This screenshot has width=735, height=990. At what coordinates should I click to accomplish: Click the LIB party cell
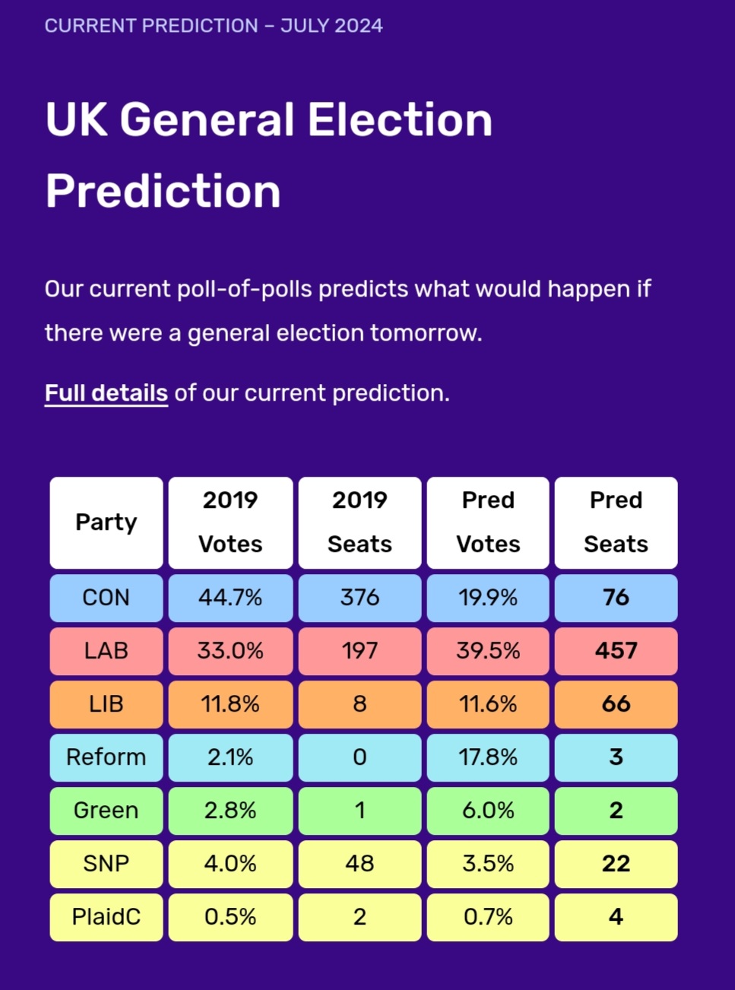(x=106, y=704)
